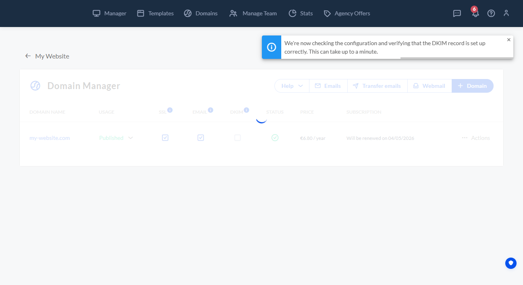Click the notification bell with red badge

[475, 14]
